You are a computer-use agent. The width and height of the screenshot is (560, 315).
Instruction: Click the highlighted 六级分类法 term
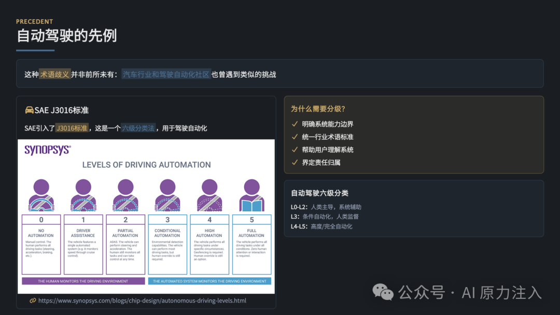pyautogui.click(x=138, y=128)
